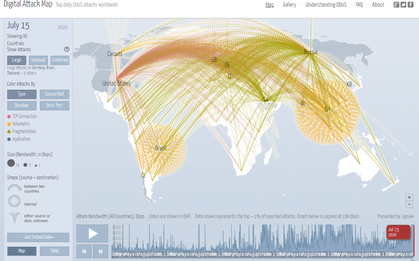
Task: Open the FAQ page
Action: click(359, 5)
